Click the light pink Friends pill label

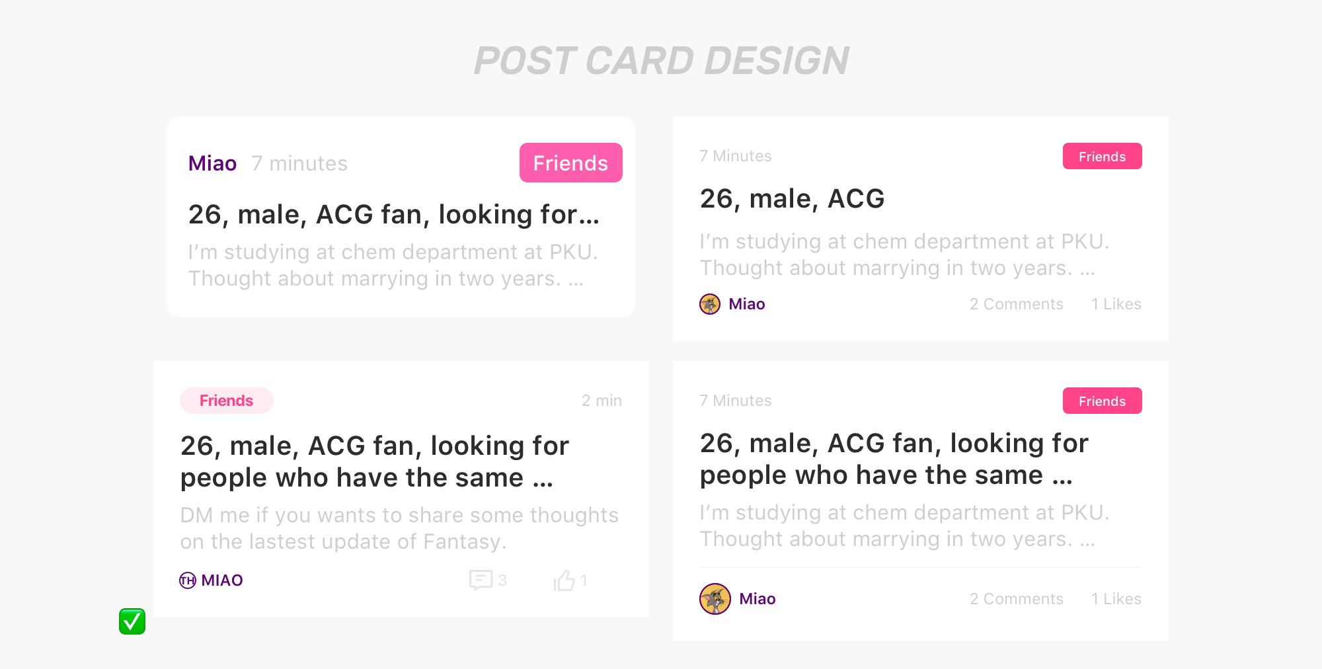click(227, 401)
